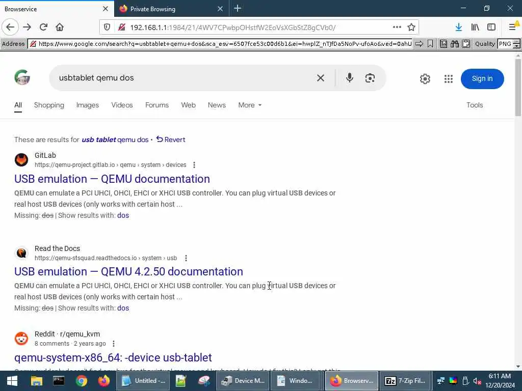
Task: Click the Sign in button
Action: point(482,79)
